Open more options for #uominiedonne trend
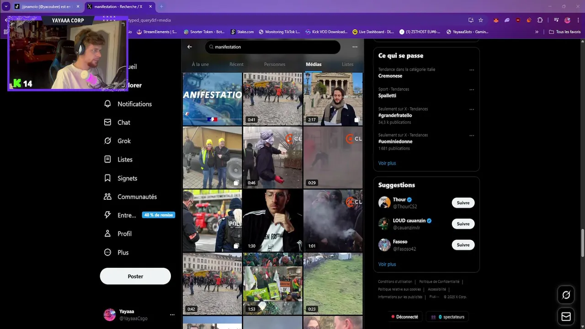The image size is (585, 329). 472,135
